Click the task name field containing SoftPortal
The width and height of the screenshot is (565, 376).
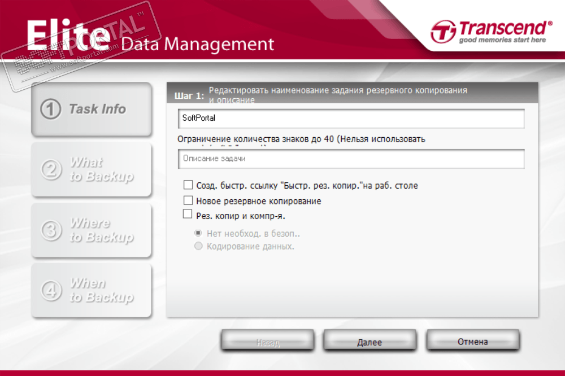click(x=351, y=119)
